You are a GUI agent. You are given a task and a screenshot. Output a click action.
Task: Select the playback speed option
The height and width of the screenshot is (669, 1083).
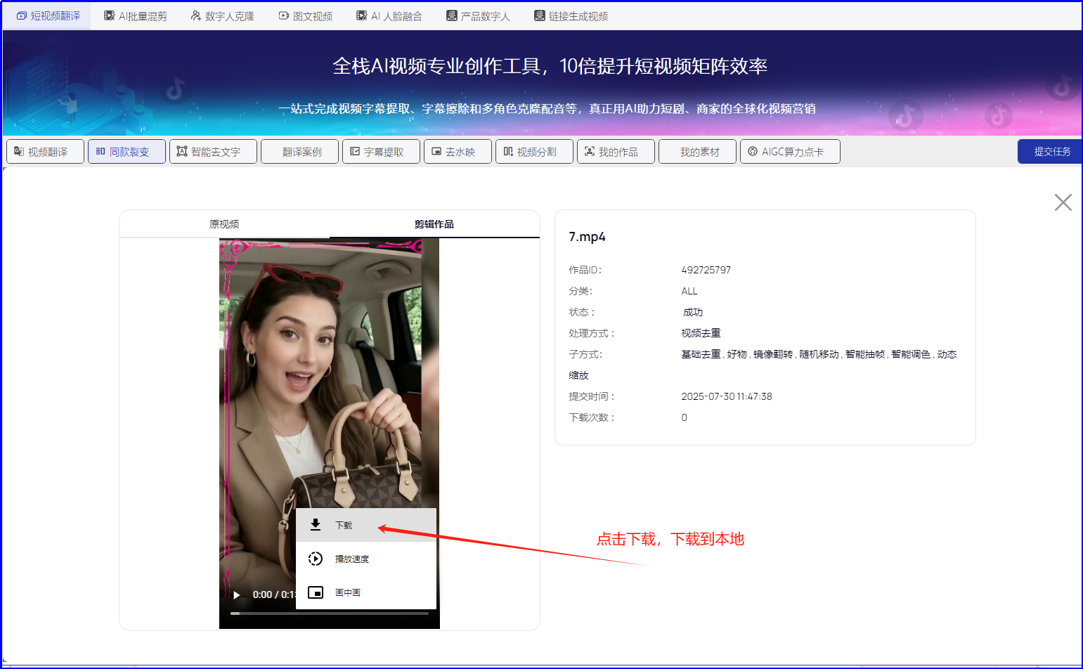[351, 559]
